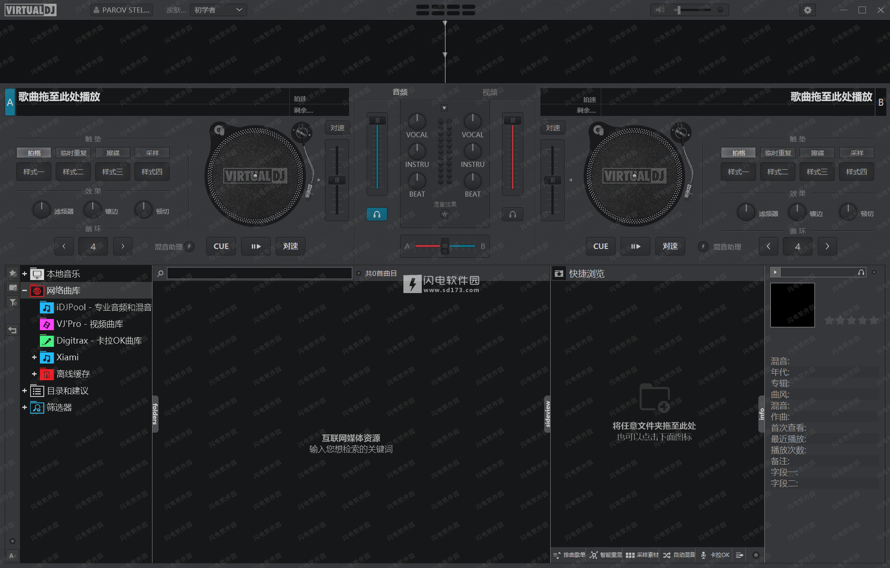The image size is (890, 568).
Task: Click the crossfader between A and B
Action: [x=445, y=246]
